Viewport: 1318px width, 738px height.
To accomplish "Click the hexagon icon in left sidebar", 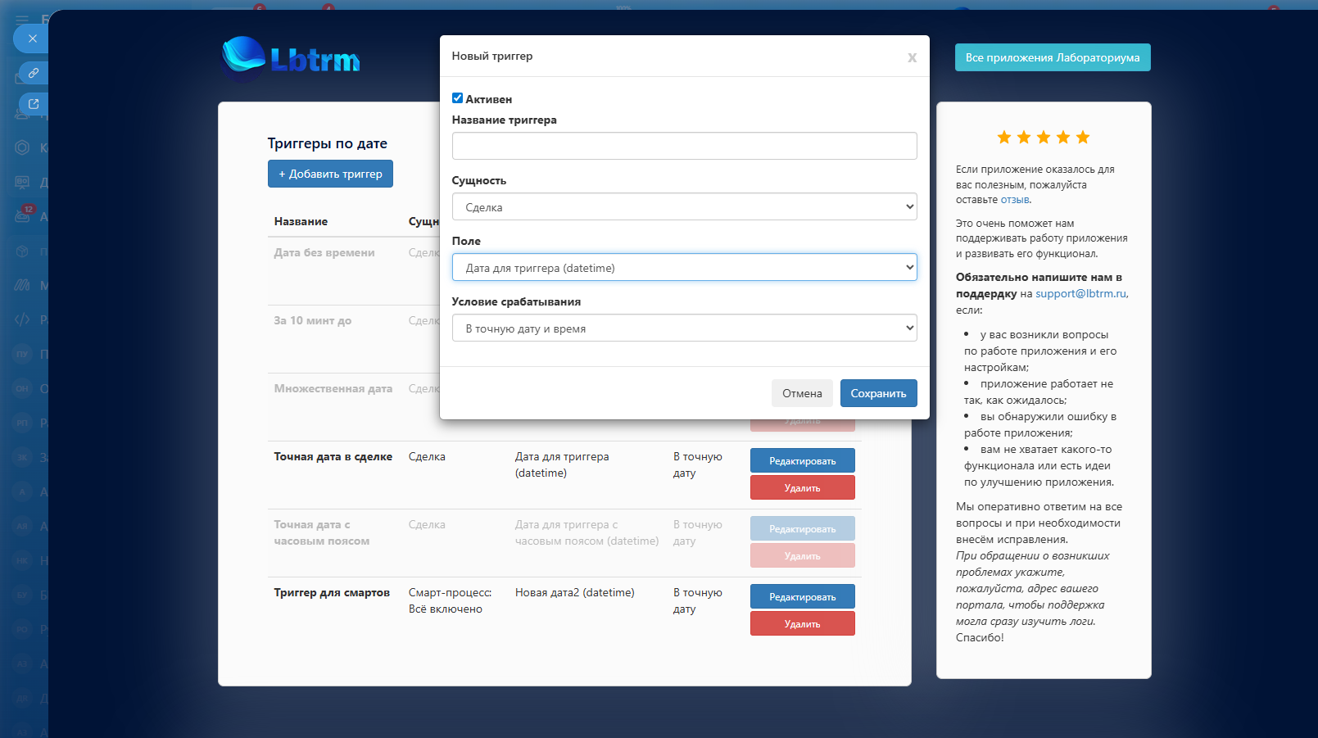I will pyautogui.click(x=22, y=147).
